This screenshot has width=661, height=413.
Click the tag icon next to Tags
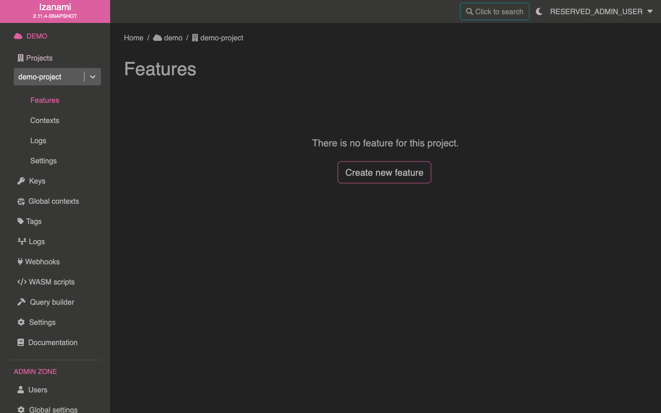click(x=20, y=221)
